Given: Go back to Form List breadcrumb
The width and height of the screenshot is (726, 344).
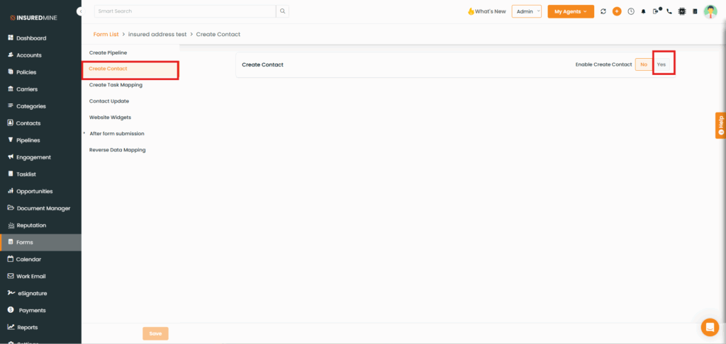Looking at the screenshot, I should [x=106, y=34].
